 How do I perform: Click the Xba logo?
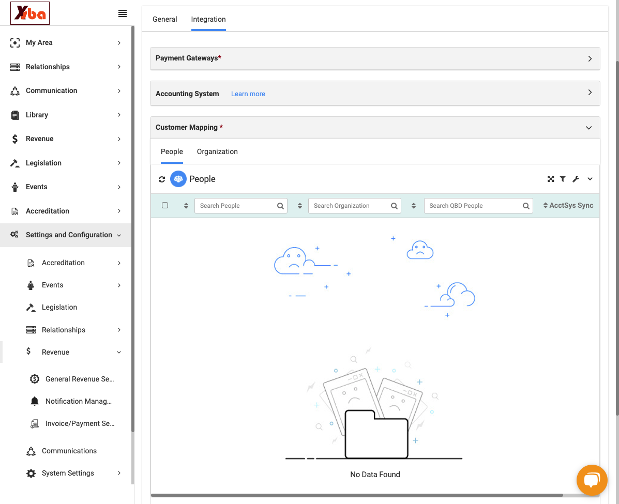coord(30,13)
